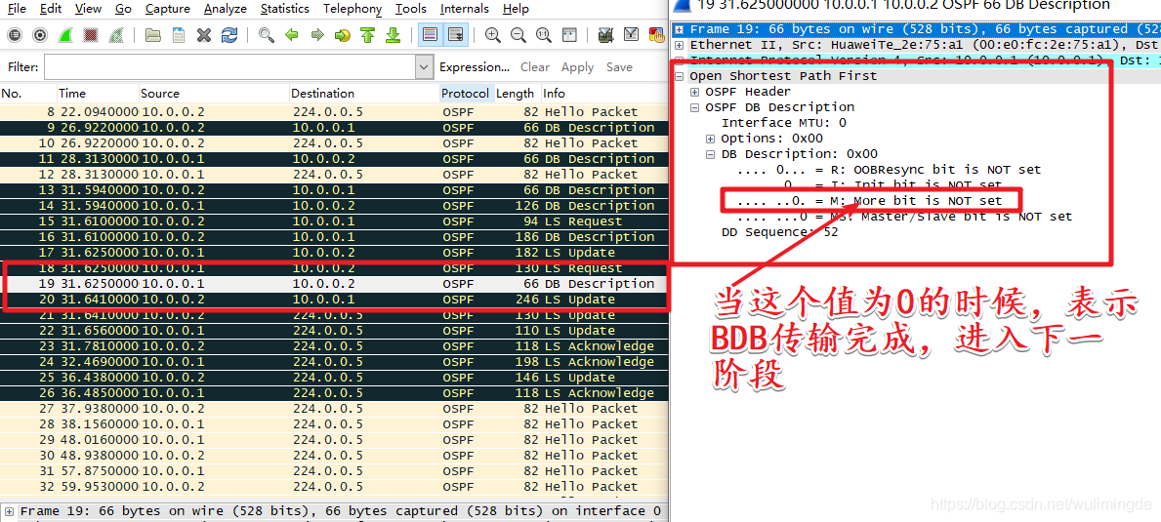The height and width of the screenshot is (522, 1161).
Task: Go back in packet history arrow
Action: [x=292, y=35]
